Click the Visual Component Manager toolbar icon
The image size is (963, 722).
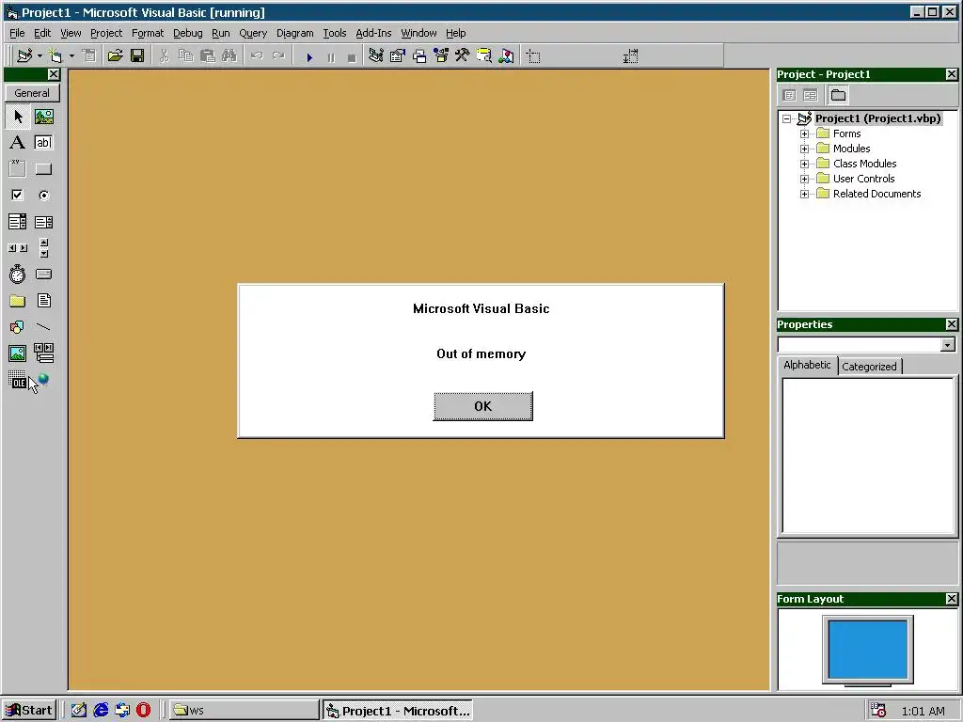coord(506,55)
